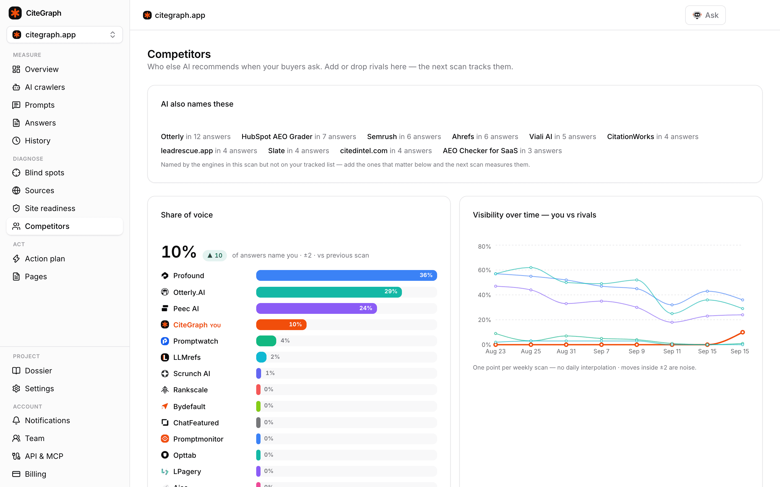Image resolution: width=780 pixels, height=487 pixels.
Task: Open Team via its users icon
Action: 16,438
